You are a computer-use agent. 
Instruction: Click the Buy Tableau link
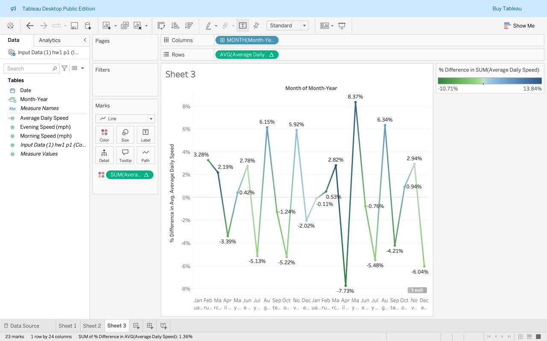(507, 9)
